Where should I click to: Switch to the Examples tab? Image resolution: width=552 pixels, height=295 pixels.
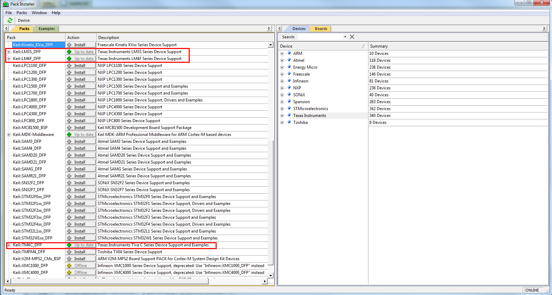47,29
